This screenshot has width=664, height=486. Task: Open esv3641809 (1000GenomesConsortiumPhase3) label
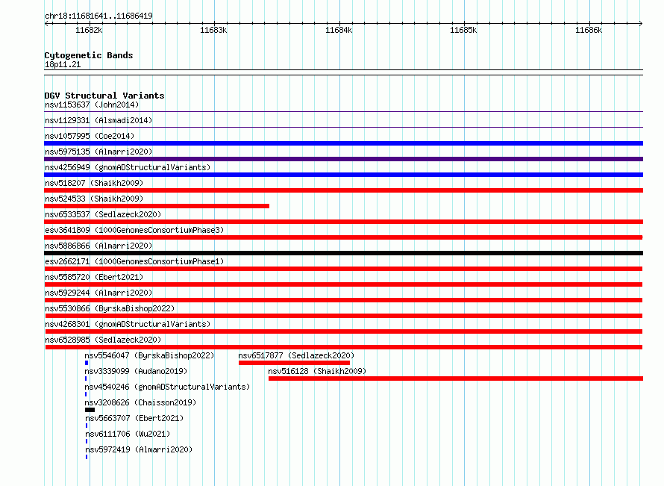point(134,230)
